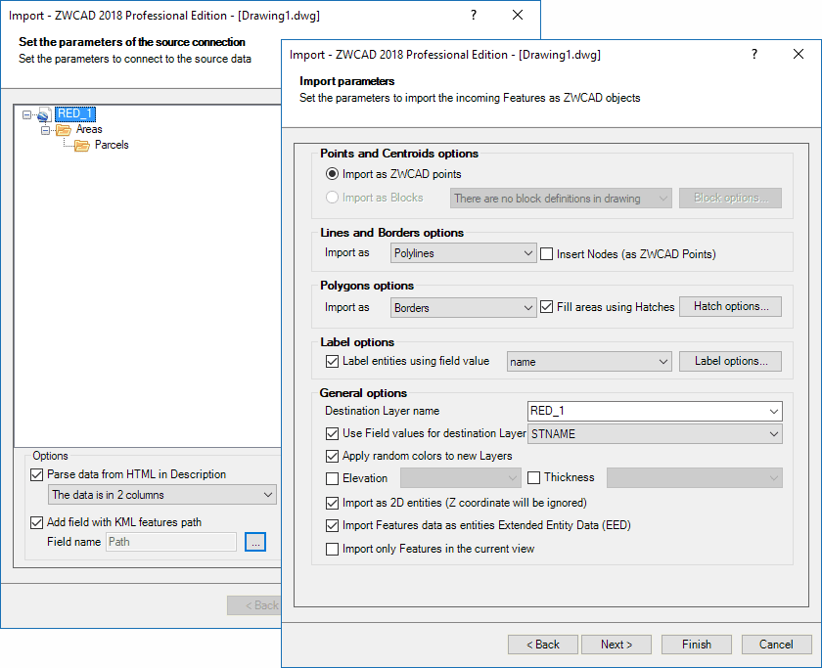
Task: Select Import as ZWCAD points radio
Action: pos(332,174)
